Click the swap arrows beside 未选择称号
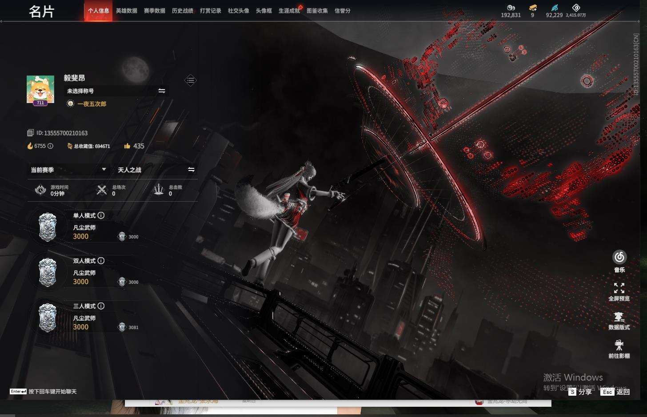Image resolution: width=647 pixels, height=417 pixels. 162,91
